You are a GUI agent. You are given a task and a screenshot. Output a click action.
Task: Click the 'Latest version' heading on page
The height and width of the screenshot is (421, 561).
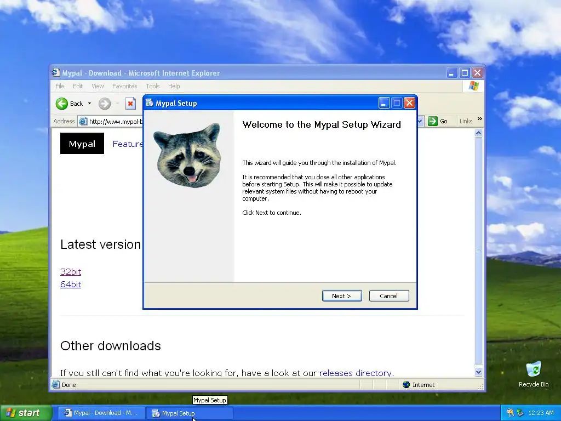click(101, 244)
